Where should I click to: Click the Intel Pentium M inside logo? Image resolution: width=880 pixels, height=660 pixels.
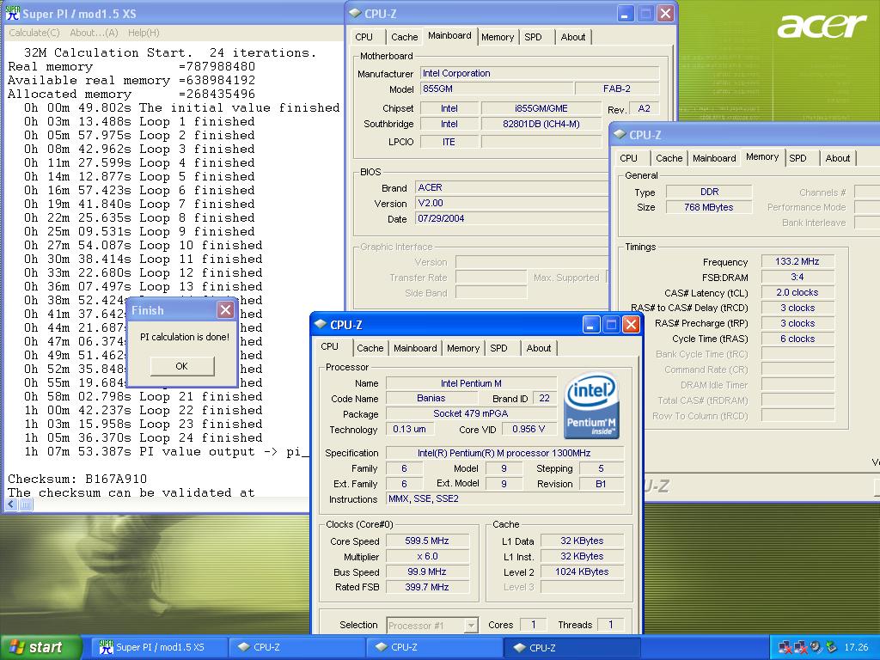[591, 406]
